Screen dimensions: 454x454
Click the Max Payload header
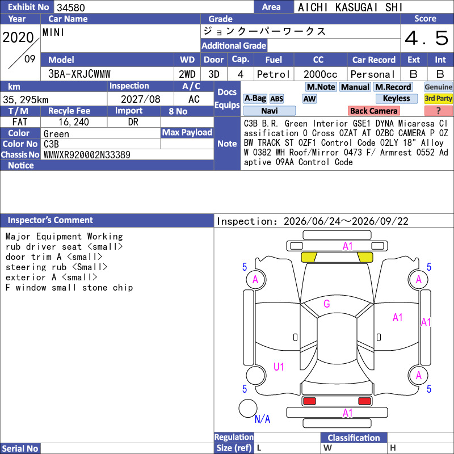(x=187, y=132)
